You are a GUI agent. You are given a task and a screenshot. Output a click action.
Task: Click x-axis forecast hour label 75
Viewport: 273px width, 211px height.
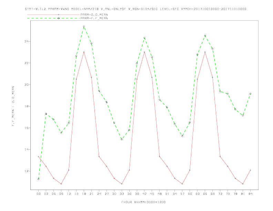tap(228, 194)
